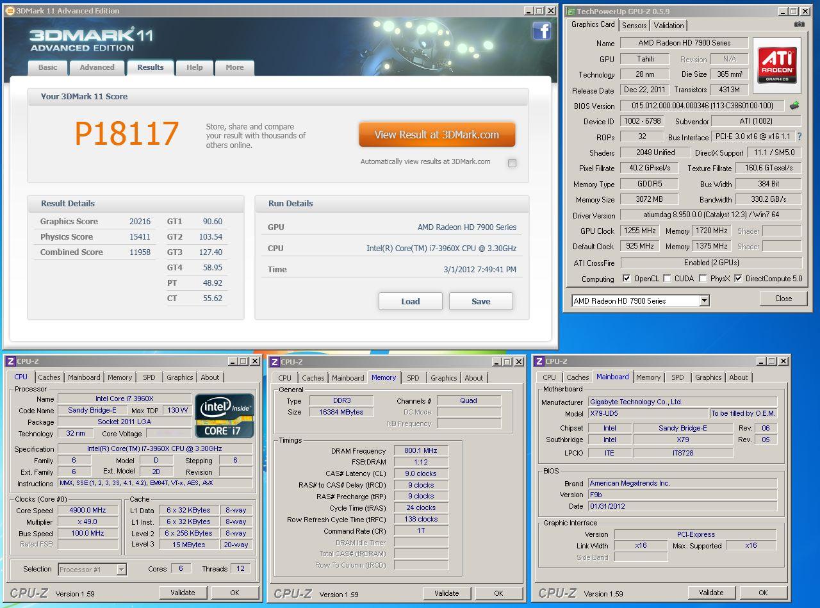Click the P18117 score text
This screenshot has width=820, height=608.
(127, 134)
